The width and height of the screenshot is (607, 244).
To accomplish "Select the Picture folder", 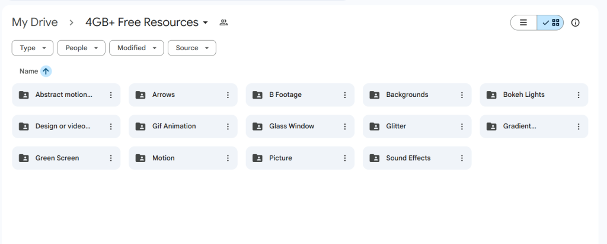I will (x=300, y=158).
